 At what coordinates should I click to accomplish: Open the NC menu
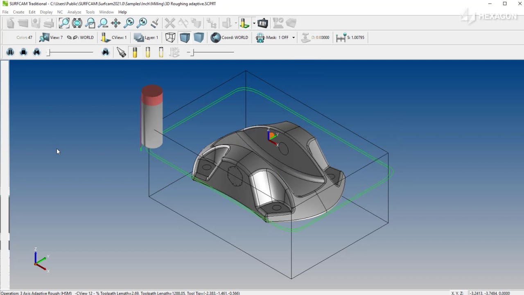point(60,12)
